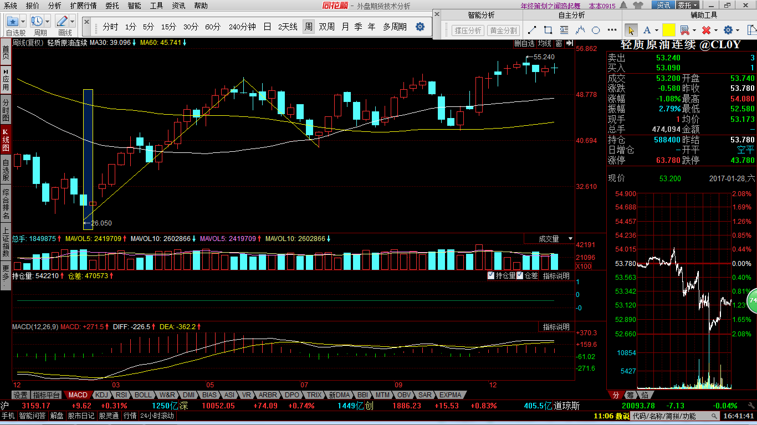
Task: Select the wave line drawing tool
Action: (580, 30)
